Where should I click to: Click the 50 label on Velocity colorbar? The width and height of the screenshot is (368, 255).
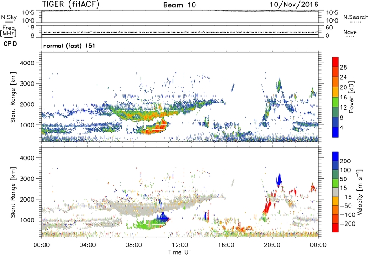tap(343, 179)
